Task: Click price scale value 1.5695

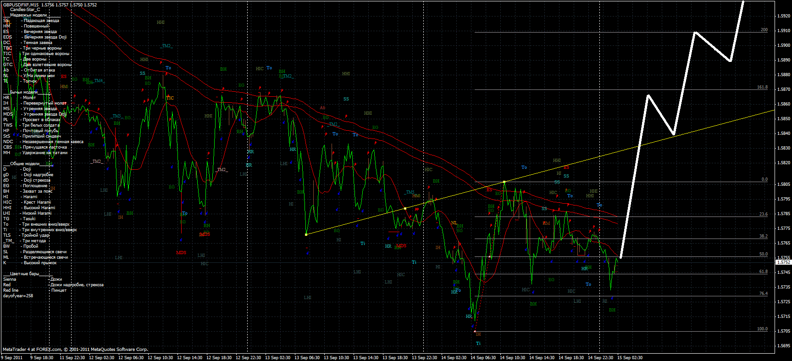Action: [784, 345]
